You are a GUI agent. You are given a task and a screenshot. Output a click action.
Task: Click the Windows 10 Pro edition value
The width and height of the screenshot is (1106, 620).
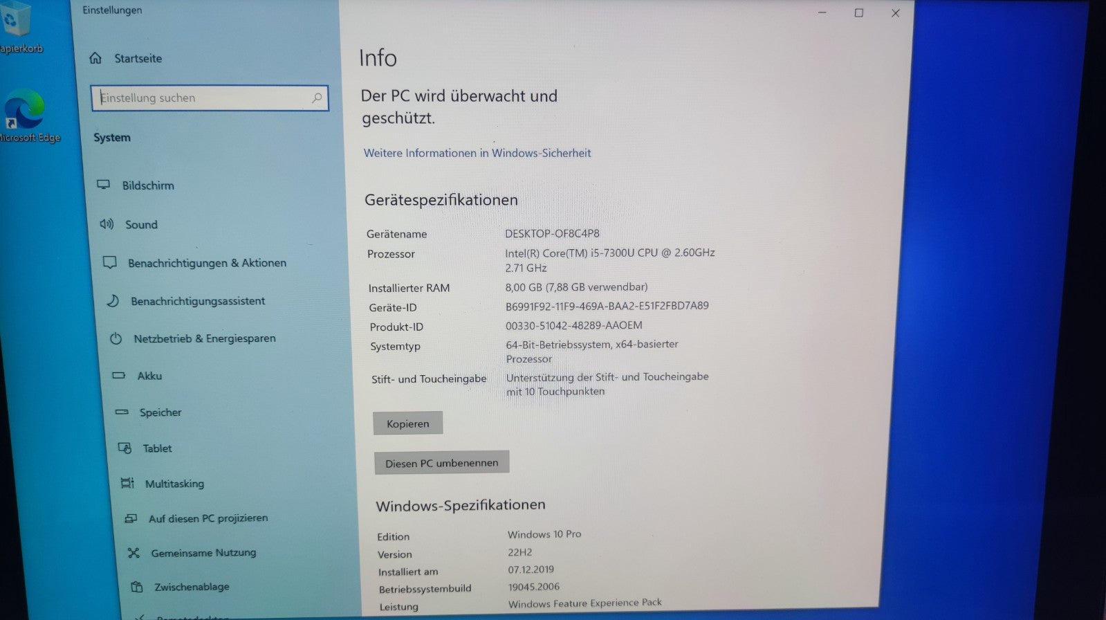click(544, 534)
